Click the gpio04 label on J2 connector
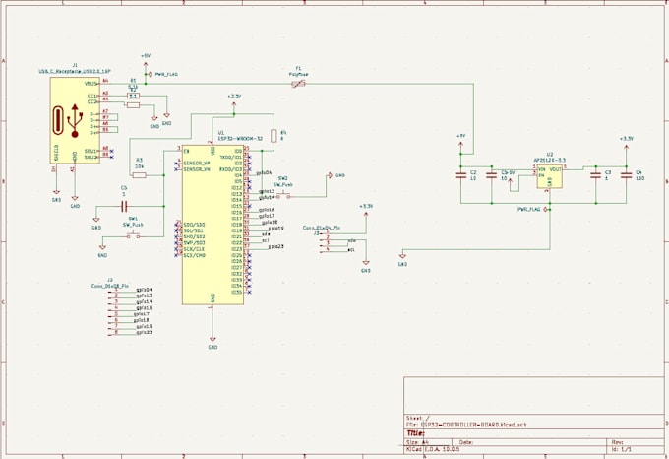Viewport: 669px width, 459px height. click(x=144, y=290)
